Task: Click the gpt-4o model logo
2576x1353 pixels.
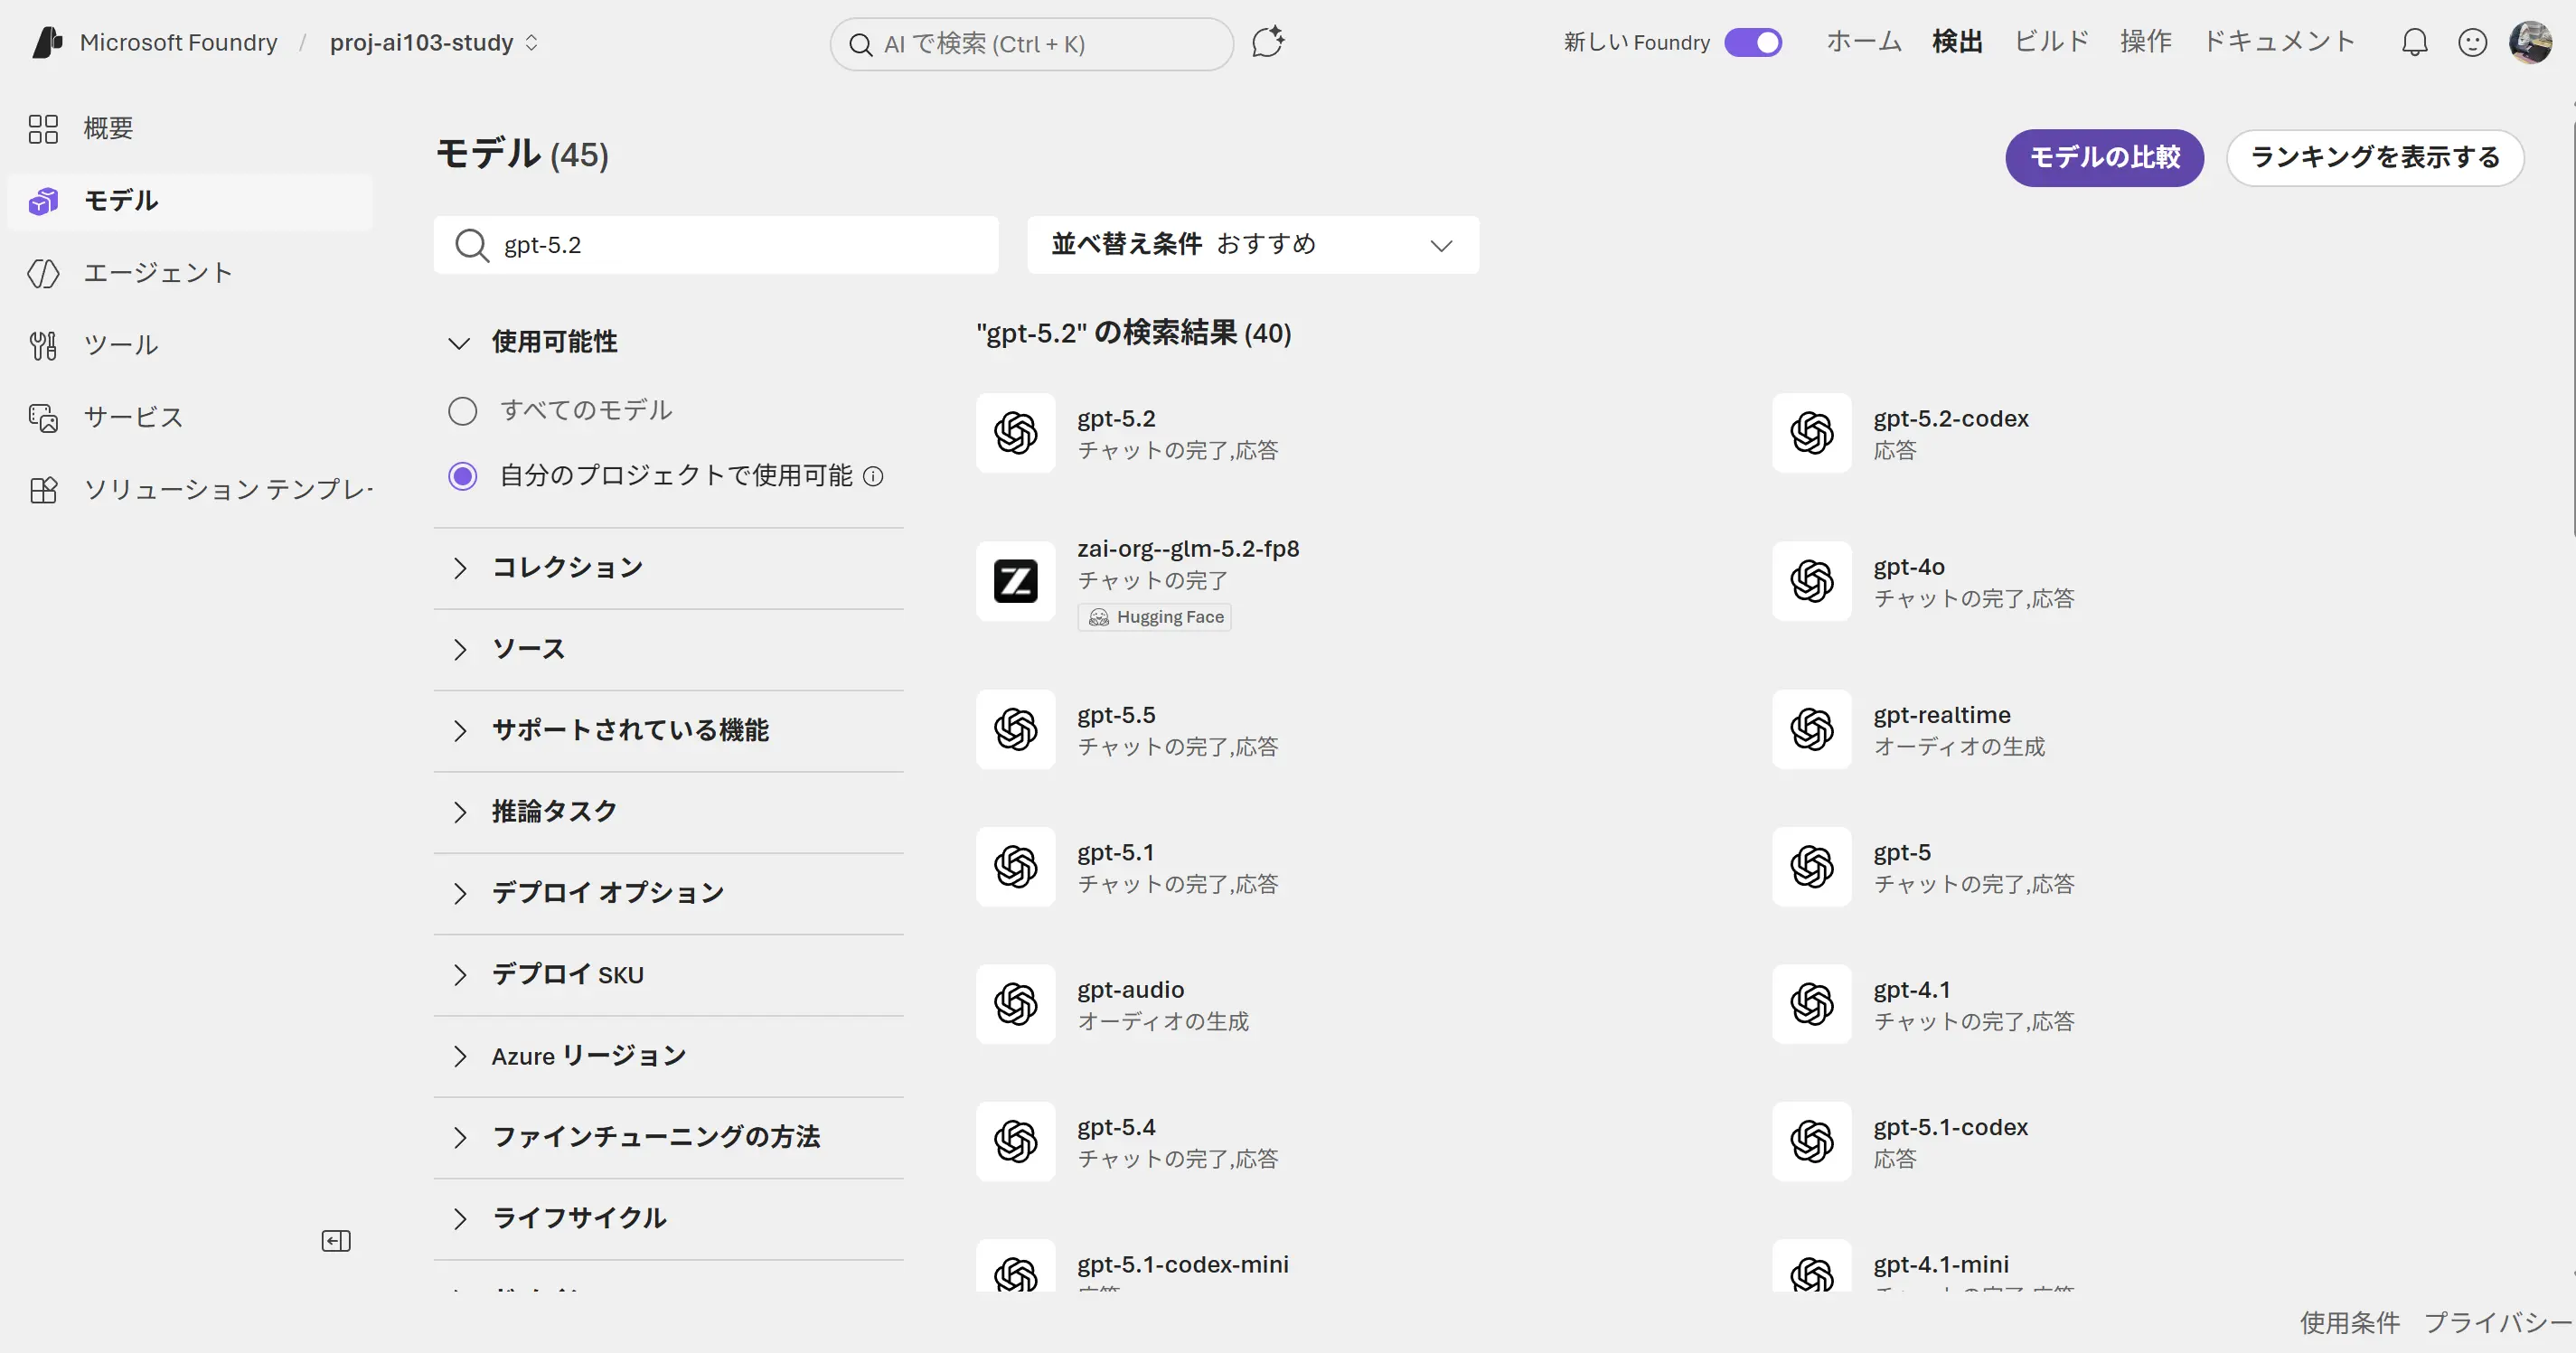Action: [x=1812, y=581]
